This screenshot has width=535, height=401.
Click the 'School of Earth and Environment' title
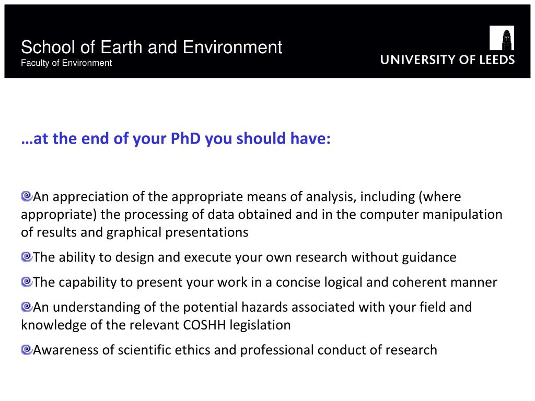coord(152,47)
